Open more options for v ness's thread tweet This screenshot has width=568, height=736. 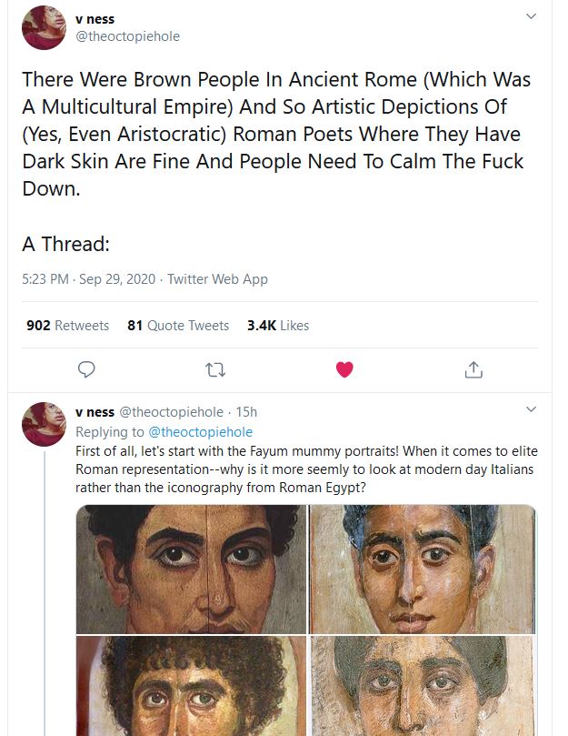tap(532, 409)
